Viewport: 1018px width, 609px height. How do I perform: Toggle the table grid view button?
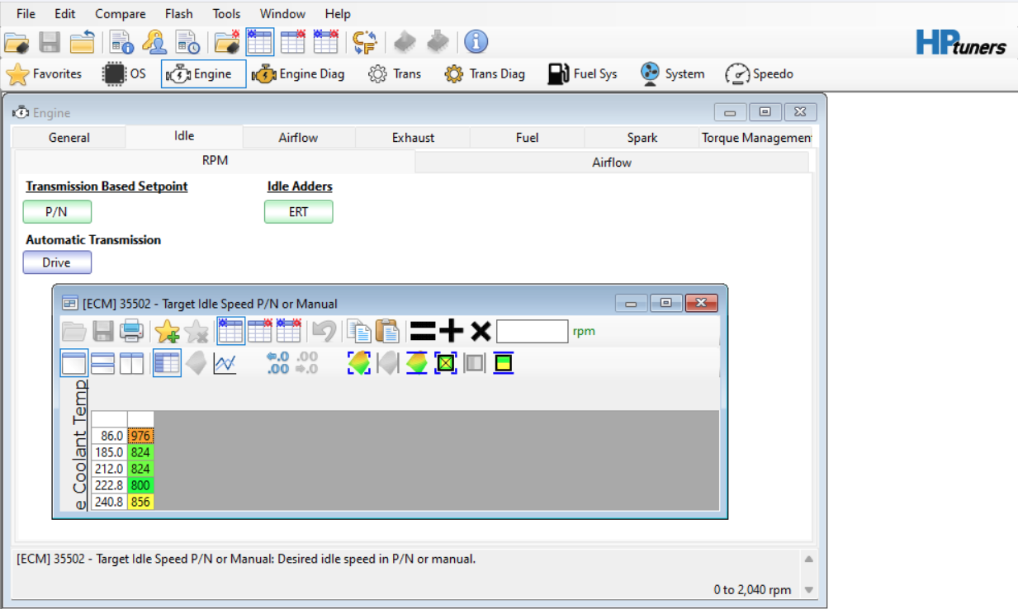167,363
